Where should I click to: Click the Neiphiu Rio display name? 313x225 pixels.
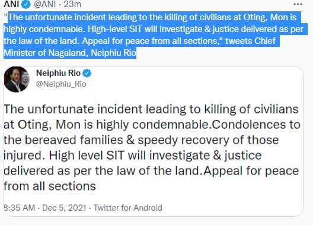pyautogui.click(x=58, y=73)
